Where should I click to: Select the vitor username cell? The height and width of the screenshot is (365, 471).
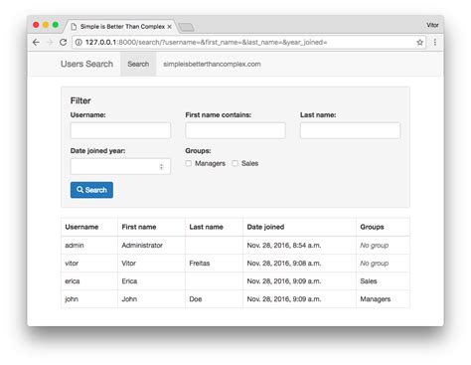(89, 264)
